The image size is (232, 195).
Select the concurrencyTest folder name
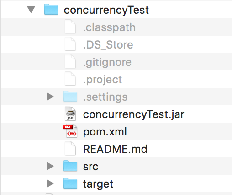[x=106, y=10]
